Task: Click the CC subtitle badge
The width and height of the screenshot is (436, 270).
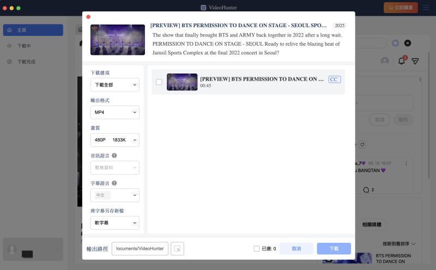Action: coord(335,79)
